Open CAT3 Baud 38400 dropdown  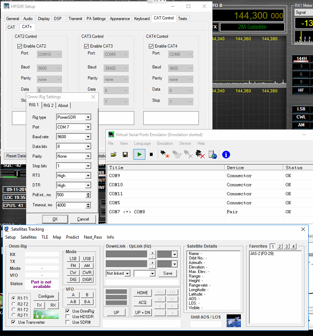116,68
